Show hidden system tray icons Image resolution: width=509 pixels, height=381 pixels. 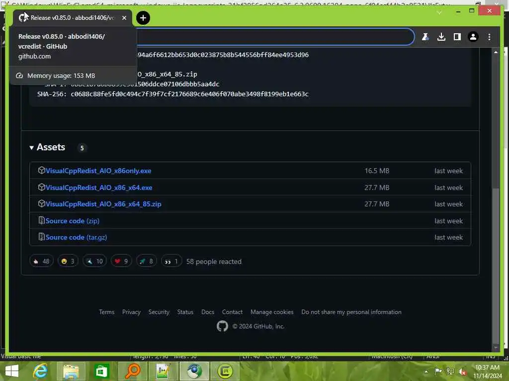click(426, 371)
